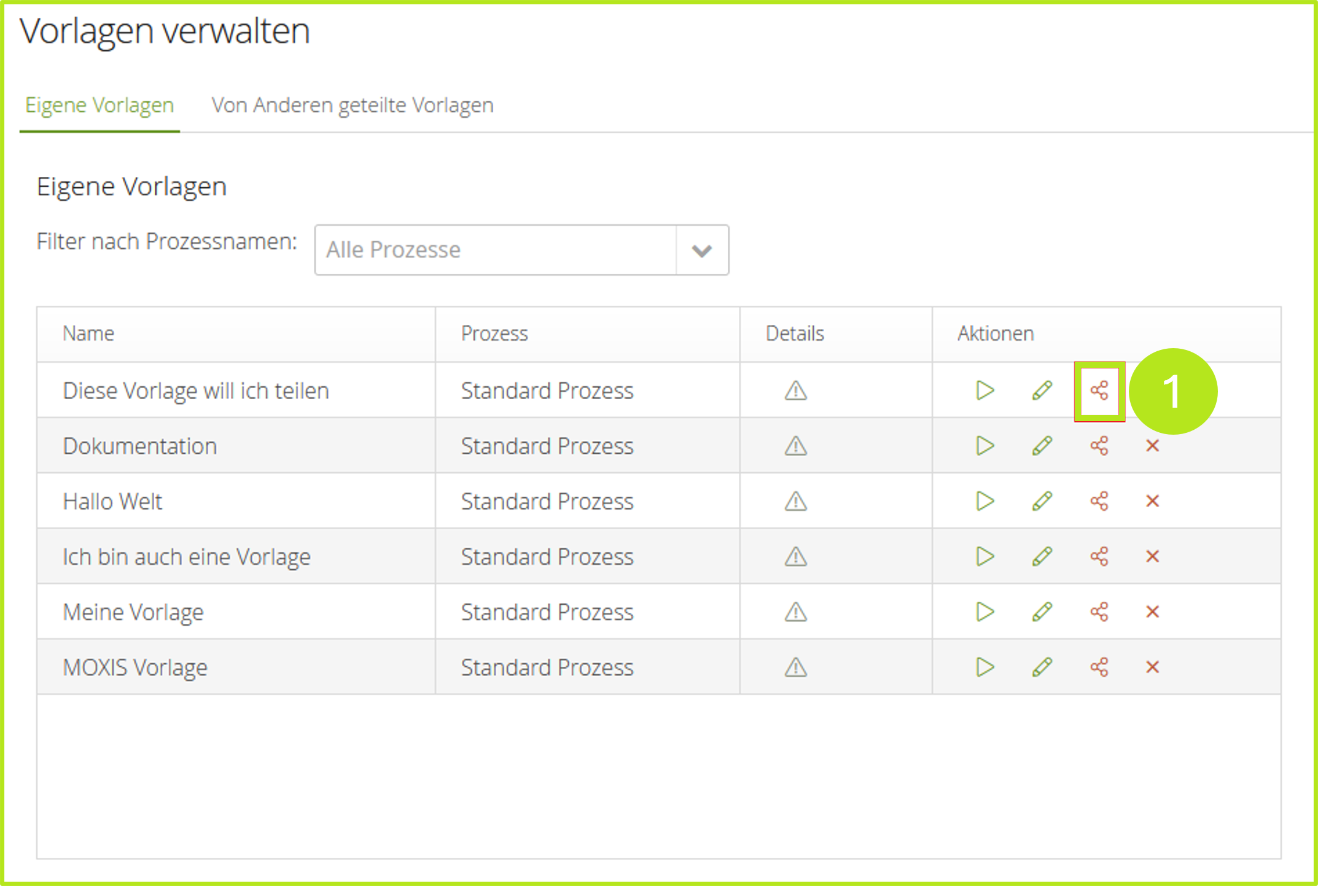This screenshot has width=1318, height=886.
Task: Share the 'MOXIS Vorlage' template
Action: [1099, 667]
